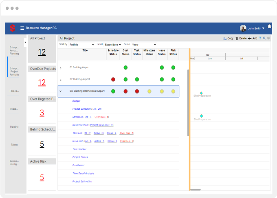Open the Task Tracker link
Screen dimensions: 277x198
[79, 149]
